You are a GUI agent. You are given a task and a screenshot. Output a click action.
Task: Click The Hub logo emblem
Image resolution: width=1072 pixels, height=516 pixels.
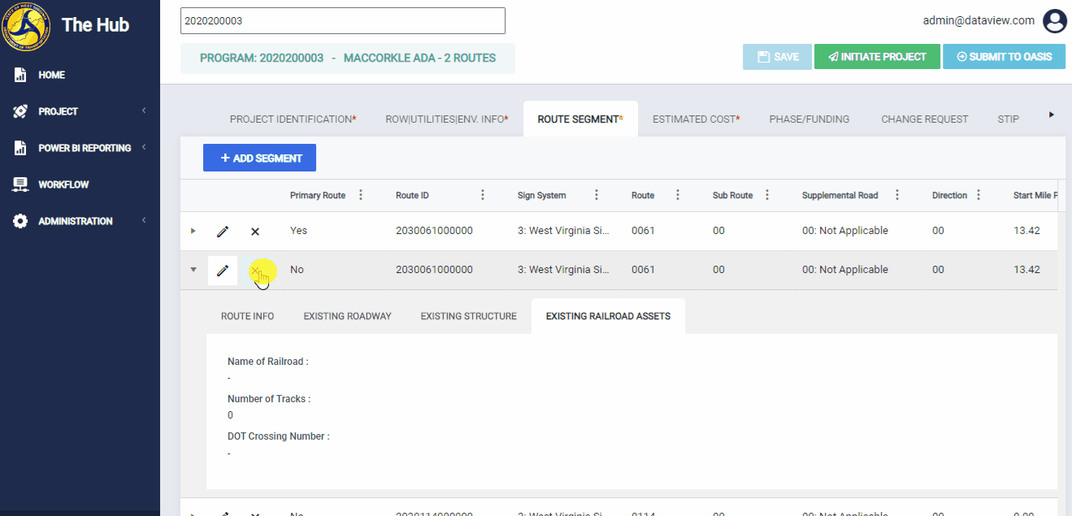point(27,25)
